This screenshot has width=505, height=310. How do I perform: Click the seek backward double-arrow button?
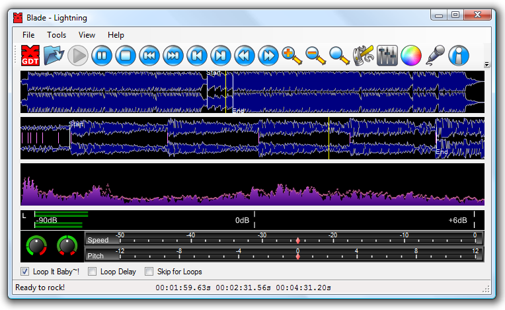click(245, 56)
